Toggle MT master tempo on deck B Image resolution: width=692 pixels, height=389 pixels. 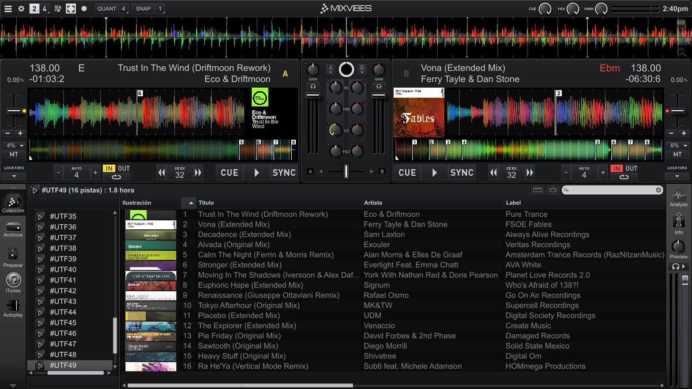pyautogui.click(x=677, y=154)
